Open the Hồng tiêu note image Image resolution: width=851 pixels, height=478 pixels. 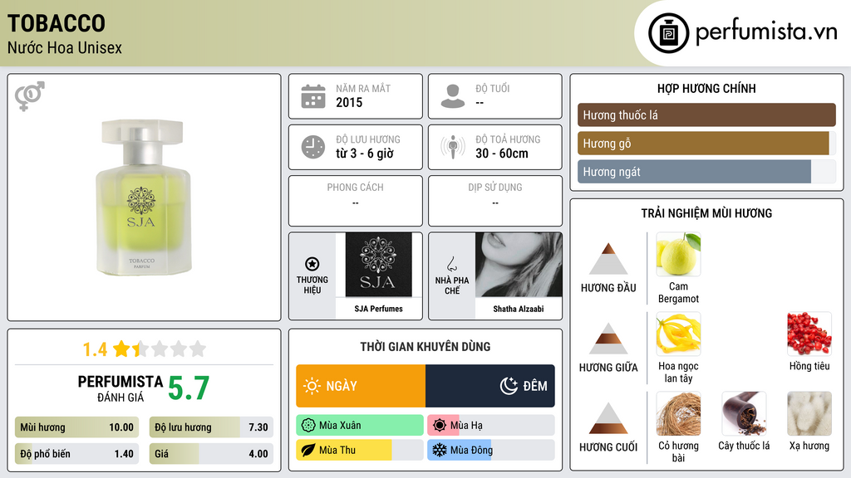(x=809, y=334)
